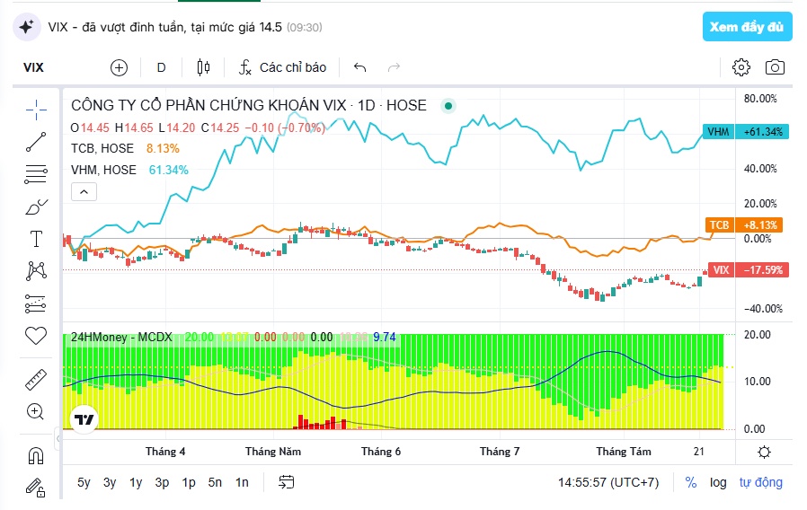Open the time axis settings gear
This screenshot has width=807, height=510.
[x=764, y=452]
